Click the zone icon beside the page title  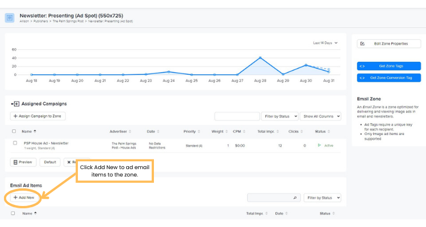coord(10,18)
